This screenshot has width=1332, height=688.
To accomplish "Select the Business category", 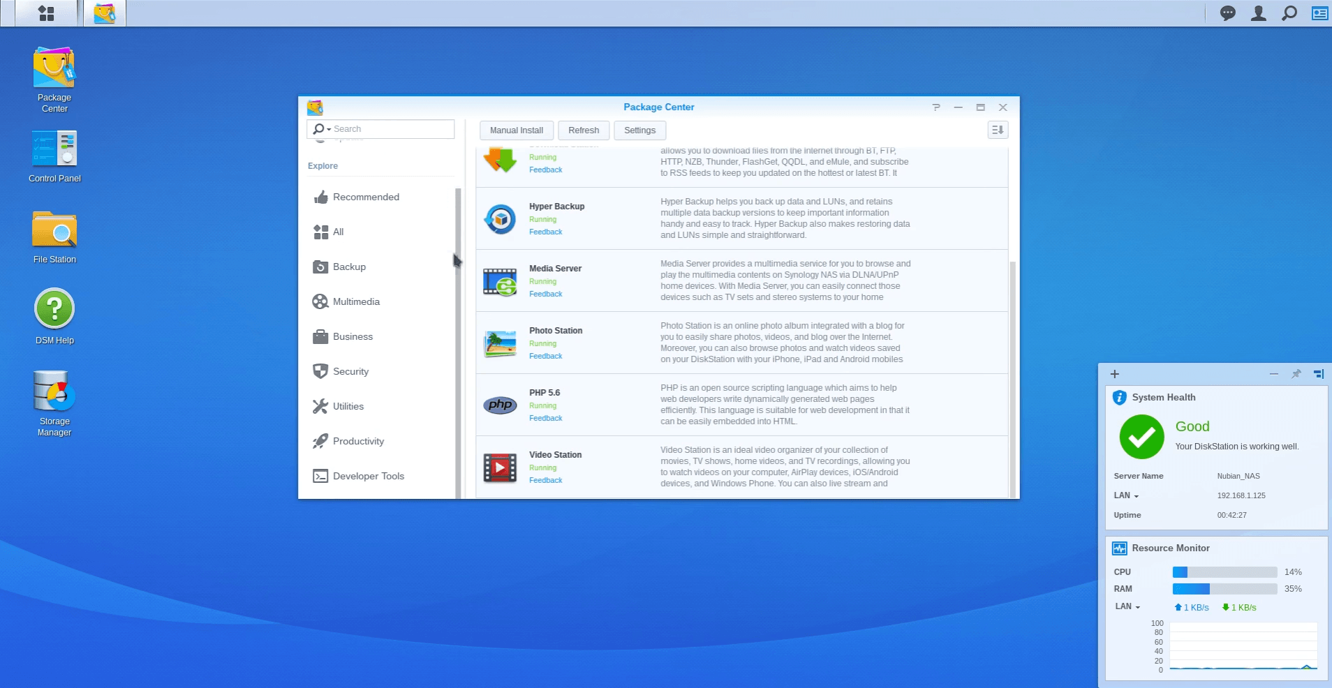I will point(380,336).
